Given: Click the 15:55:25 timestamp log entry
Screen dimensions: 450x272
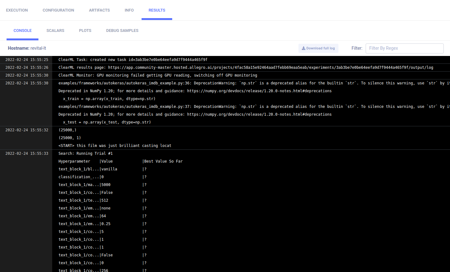Looking at the screenshot, I should point(27,60).
